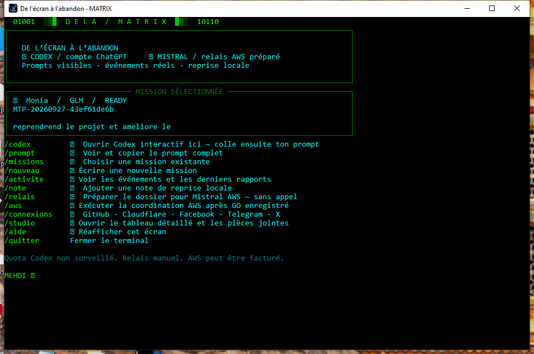The image size is (534, 354).
Task: Click the /note command
Action: [x=15, y=188]
